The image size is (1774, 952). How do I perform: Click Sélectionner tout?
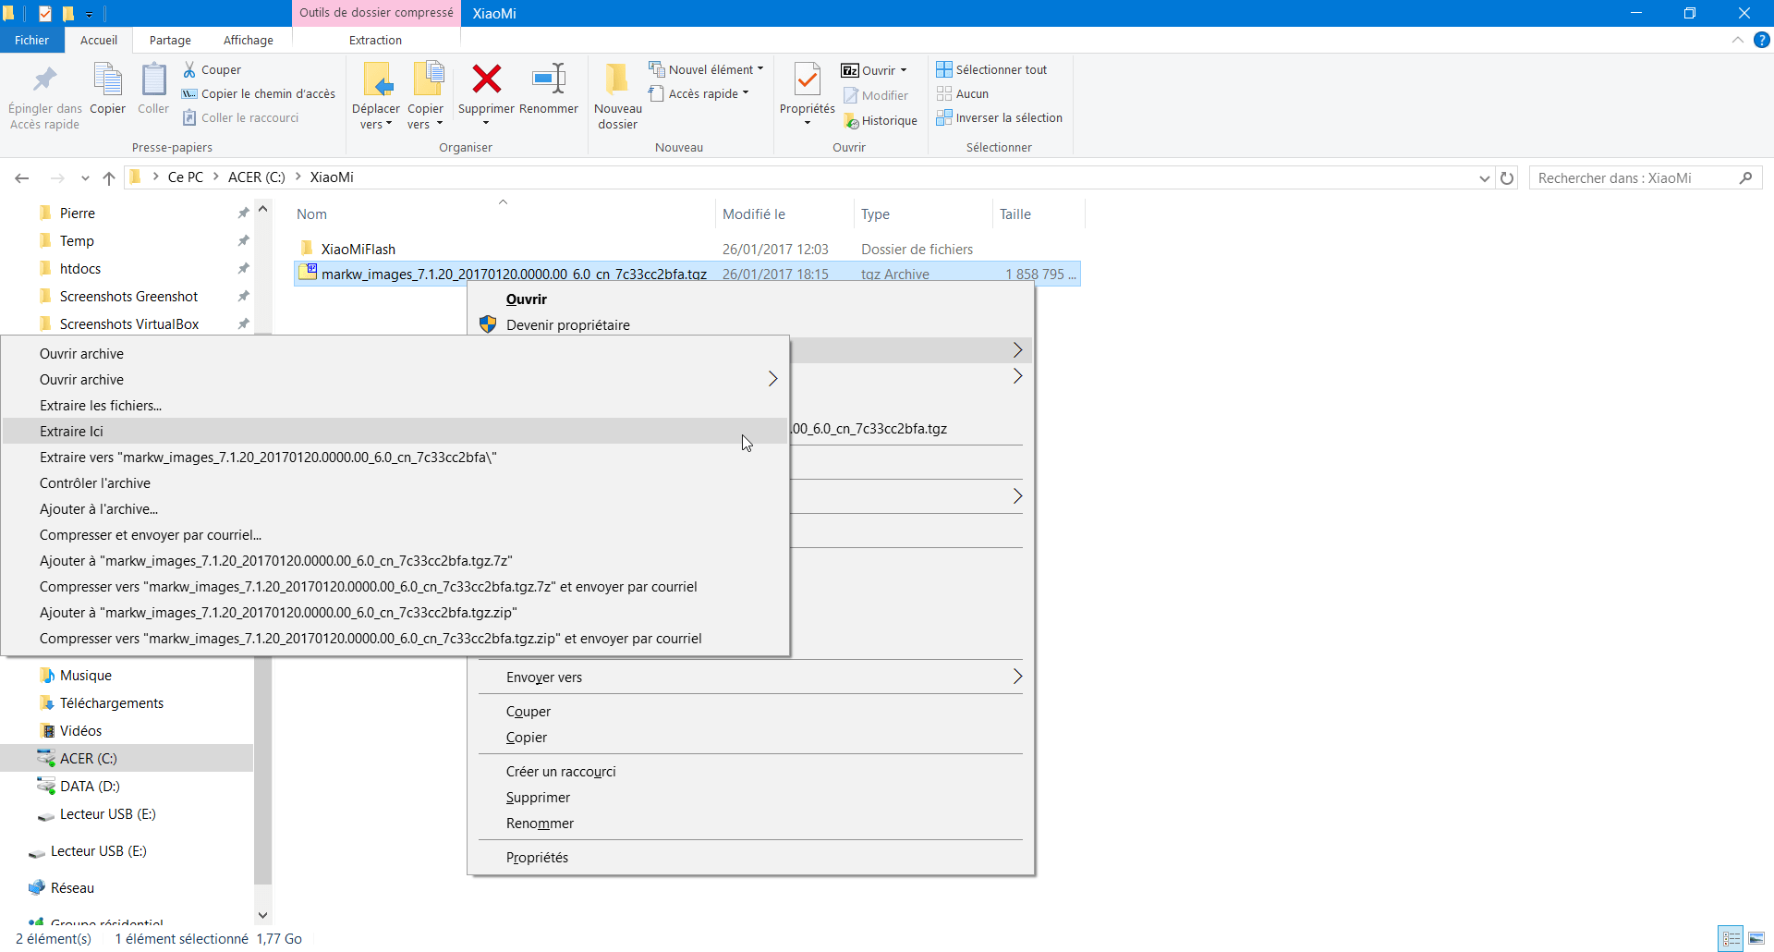pyautogui.click(x=991, y=69)
